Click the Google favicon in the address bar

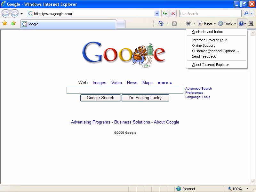point(30,14)
